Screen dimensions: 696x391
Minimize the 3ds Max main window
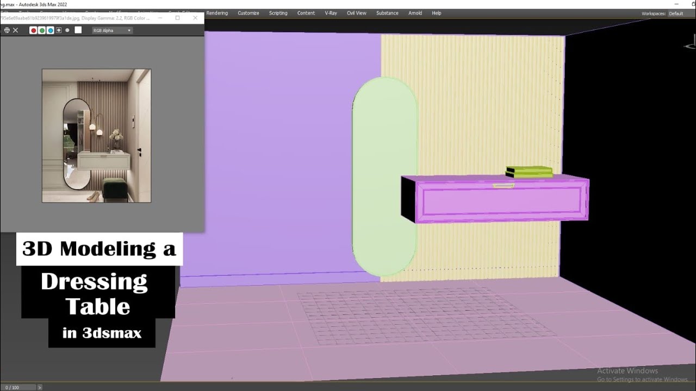[677, 4]
